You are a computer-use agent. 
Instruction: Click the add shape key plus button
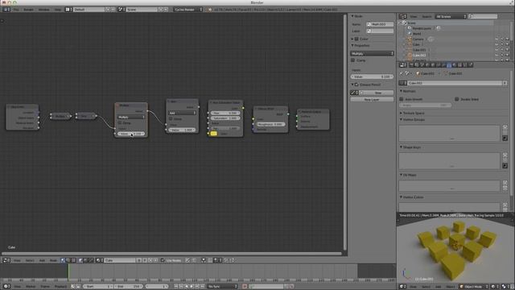(x=505, y=155)
